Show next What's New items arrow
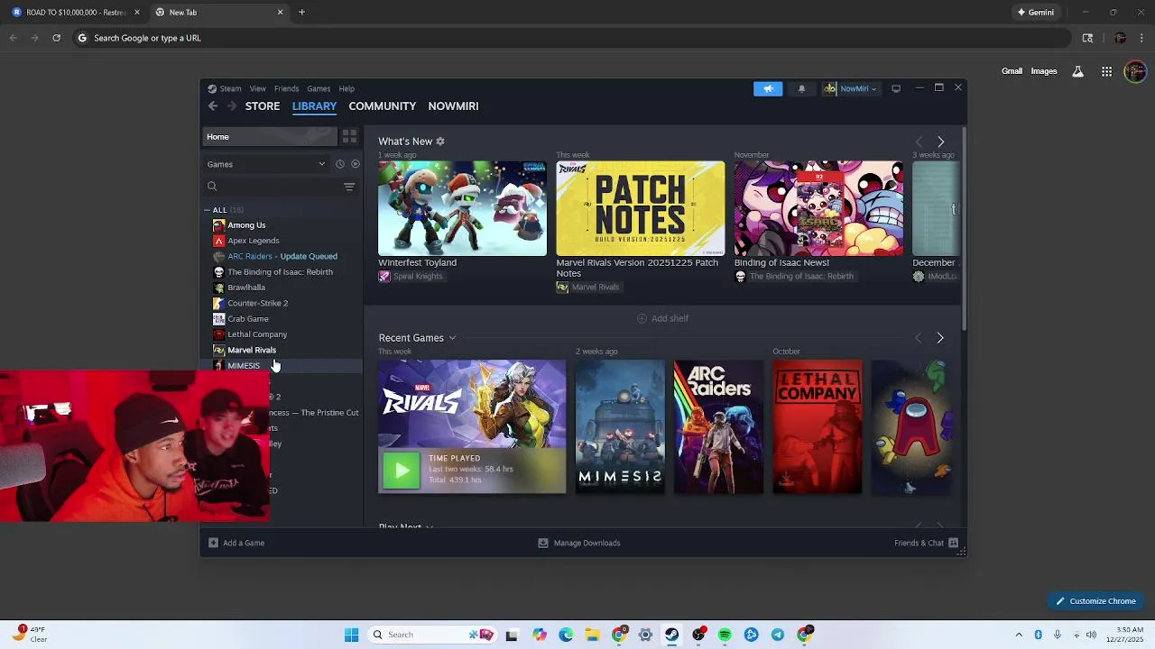 [940, 142]
